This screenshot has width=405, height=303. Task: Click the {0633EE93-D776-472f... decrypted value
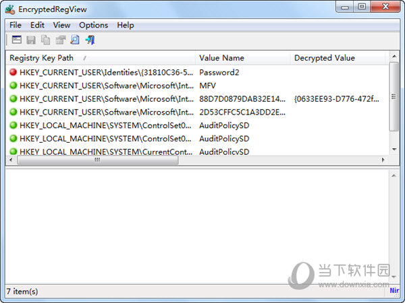coord(337,99)
